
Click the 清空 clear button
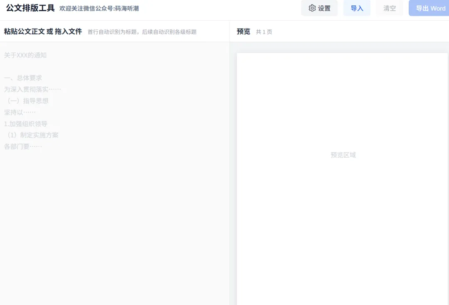point(390,8)
